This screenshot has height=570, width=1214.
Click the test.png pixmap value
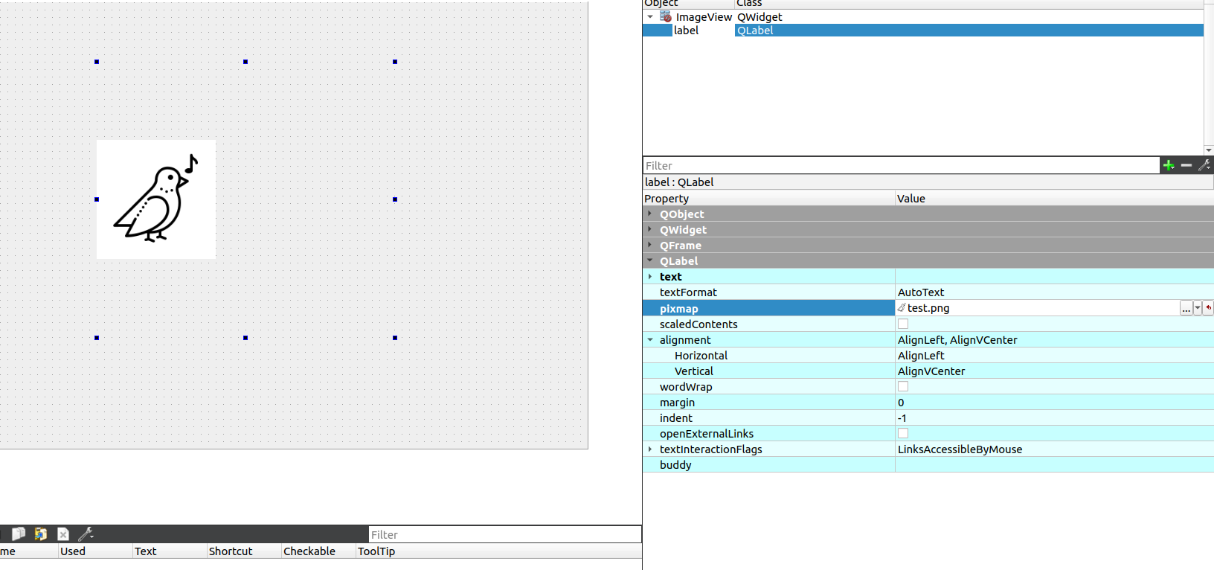click(x=928, y=308)
